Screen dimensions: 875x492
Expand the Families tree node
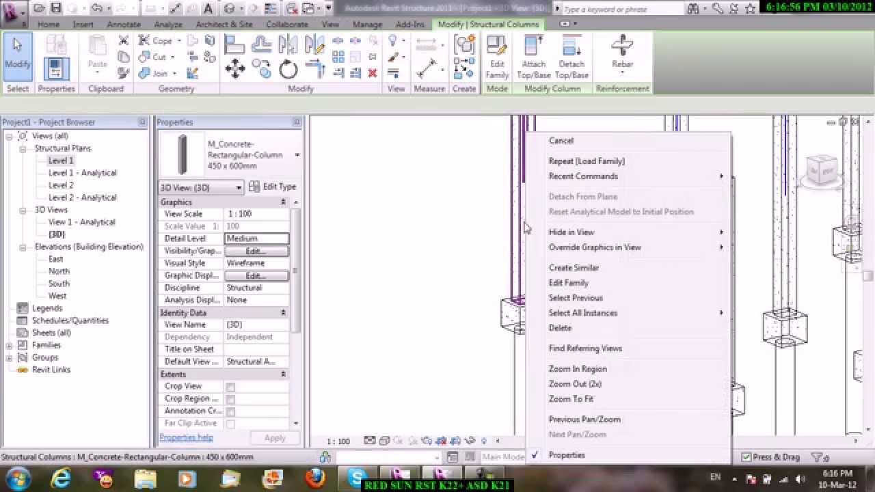point(9,345)
